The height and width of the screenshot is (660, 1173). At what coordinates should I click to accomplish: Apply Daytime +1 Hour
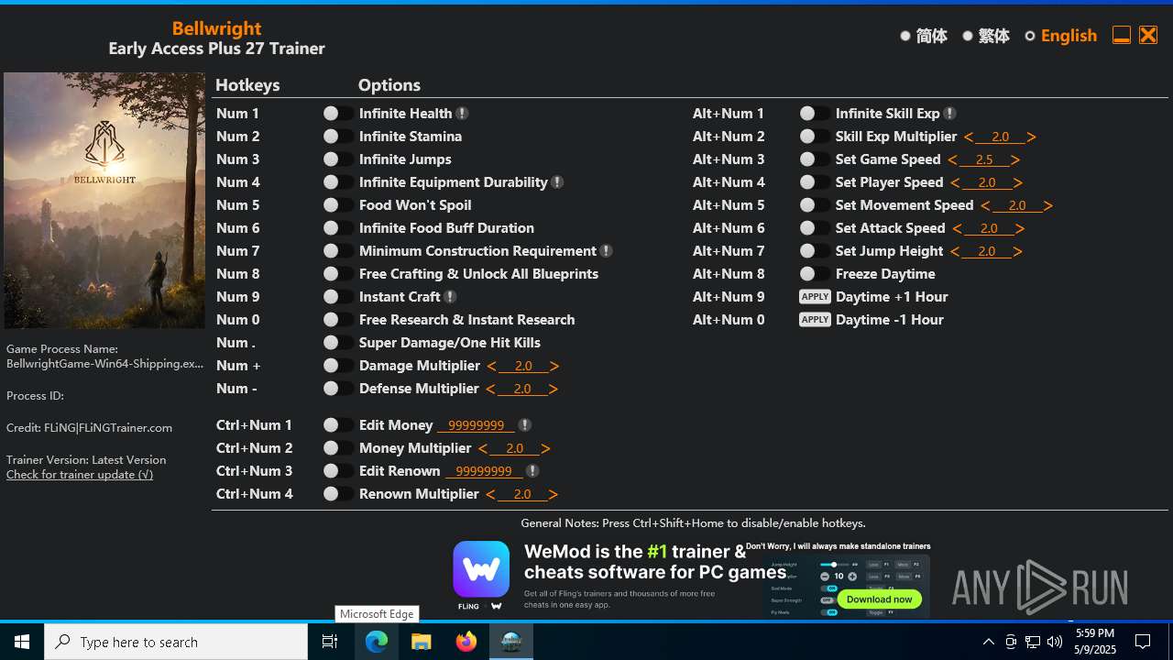pos(815,297)
